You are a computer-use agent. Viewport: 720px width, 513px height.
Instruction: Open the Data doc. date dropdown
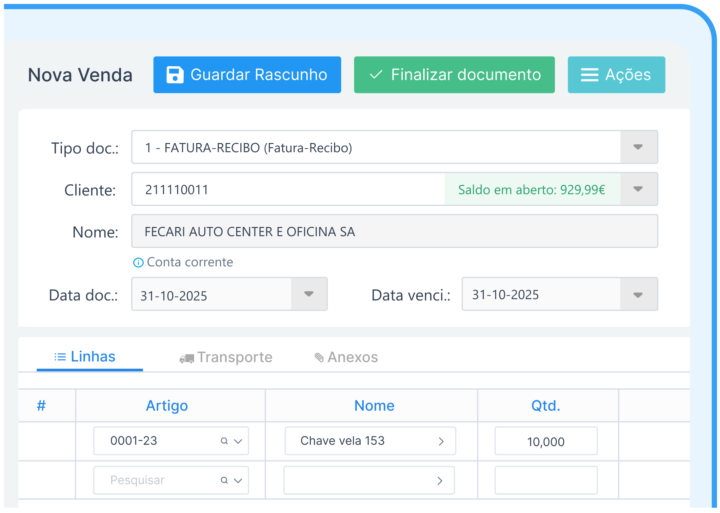[x=308, y=294]
